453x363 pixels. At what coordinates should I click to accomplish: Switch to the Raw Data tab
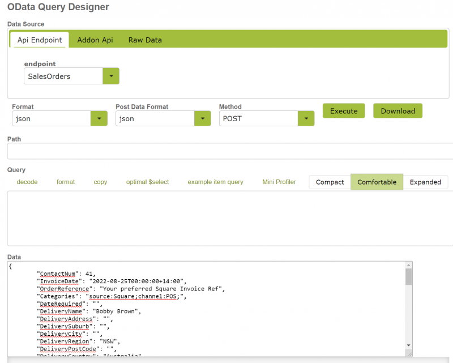(x=144, y=40)
